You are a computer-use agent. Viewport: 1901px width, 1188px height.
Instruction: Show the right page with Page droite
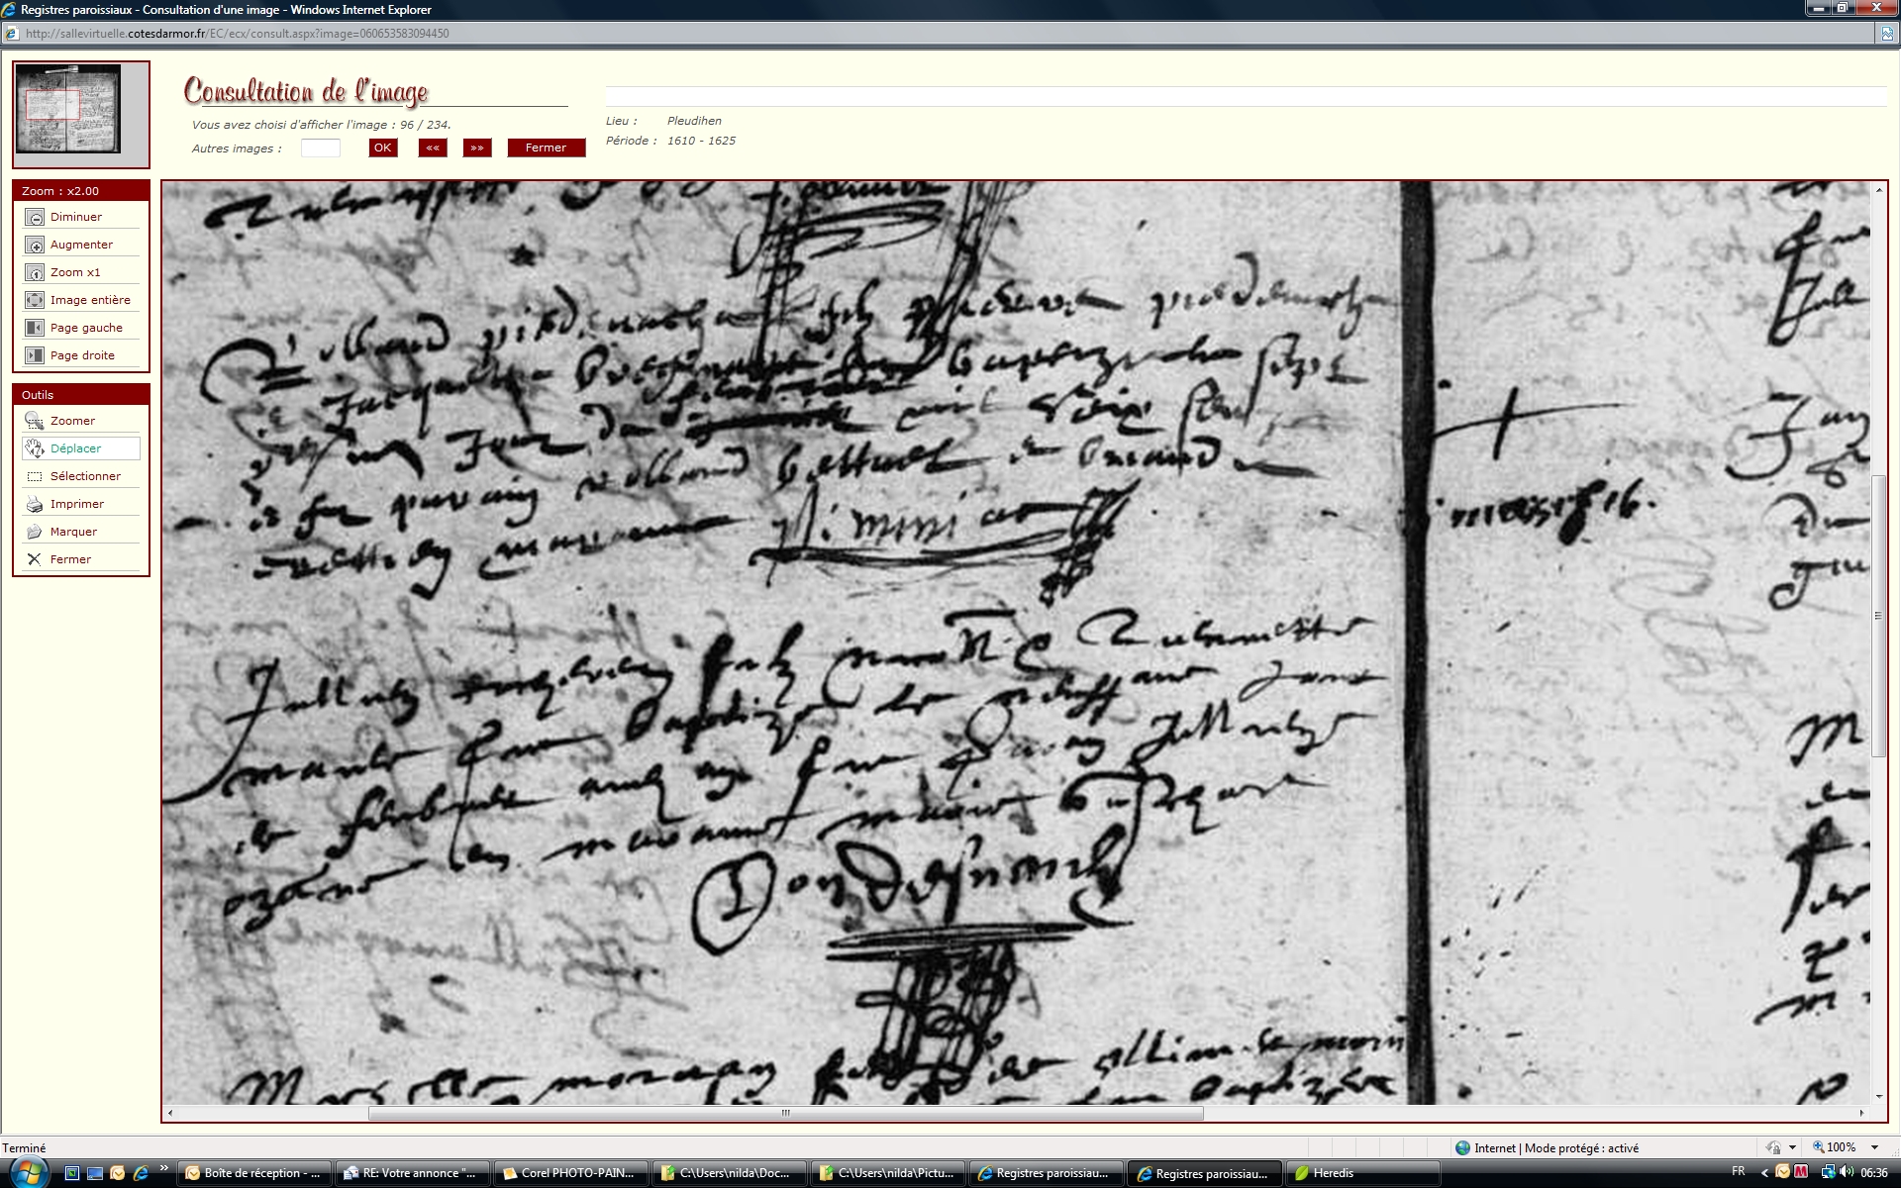tap(35, 355)
